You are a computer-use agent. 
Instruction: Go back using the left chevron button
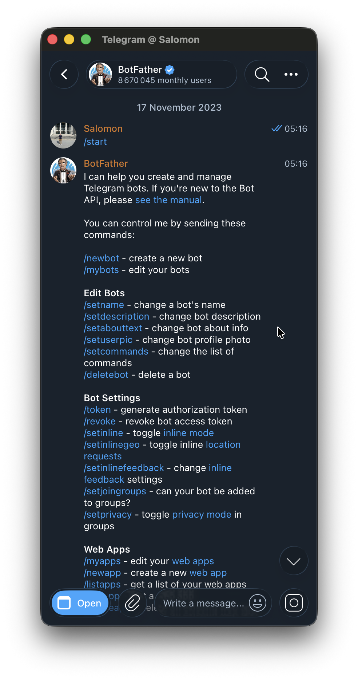click(x=64, y=74)
